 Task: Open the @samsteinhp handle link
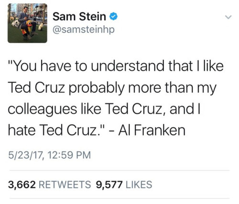pos(84,30)
